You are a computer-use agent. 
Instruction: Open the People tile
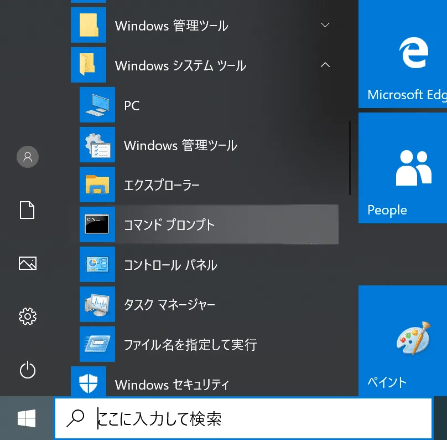403,168
